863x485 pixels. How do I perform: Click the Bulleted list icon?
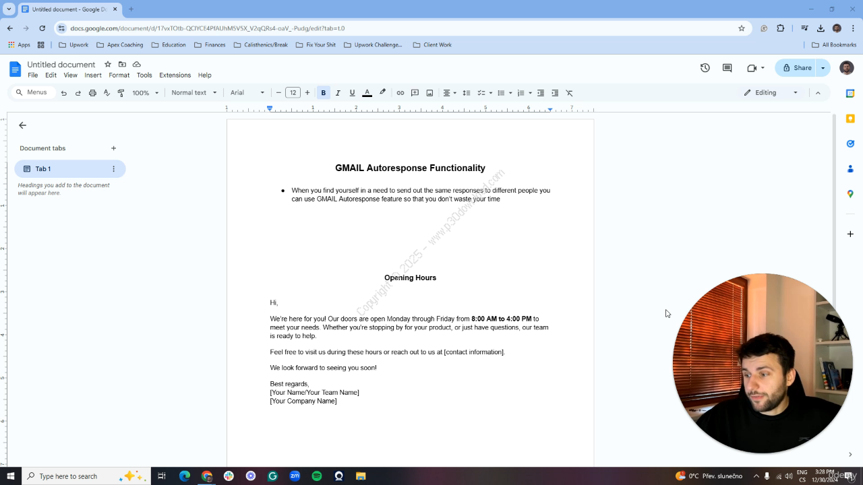(501, 93)
